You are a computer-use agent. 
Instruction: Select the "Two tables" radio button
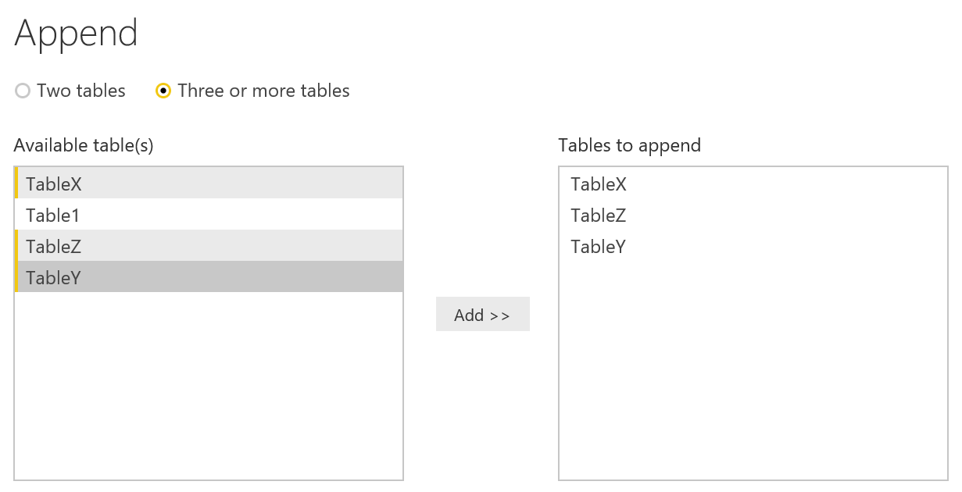point(23,91)
